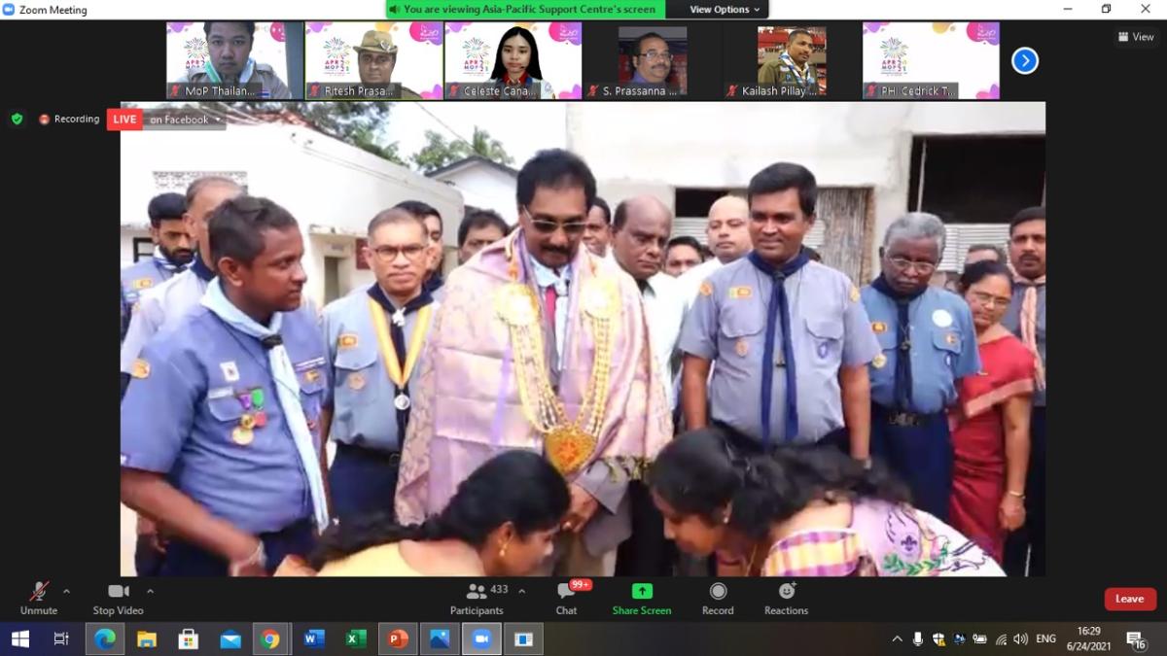Viewport: 1167px width, 656px height.
Task: Start the Share Screen function
Action: (x=641, y=597)
